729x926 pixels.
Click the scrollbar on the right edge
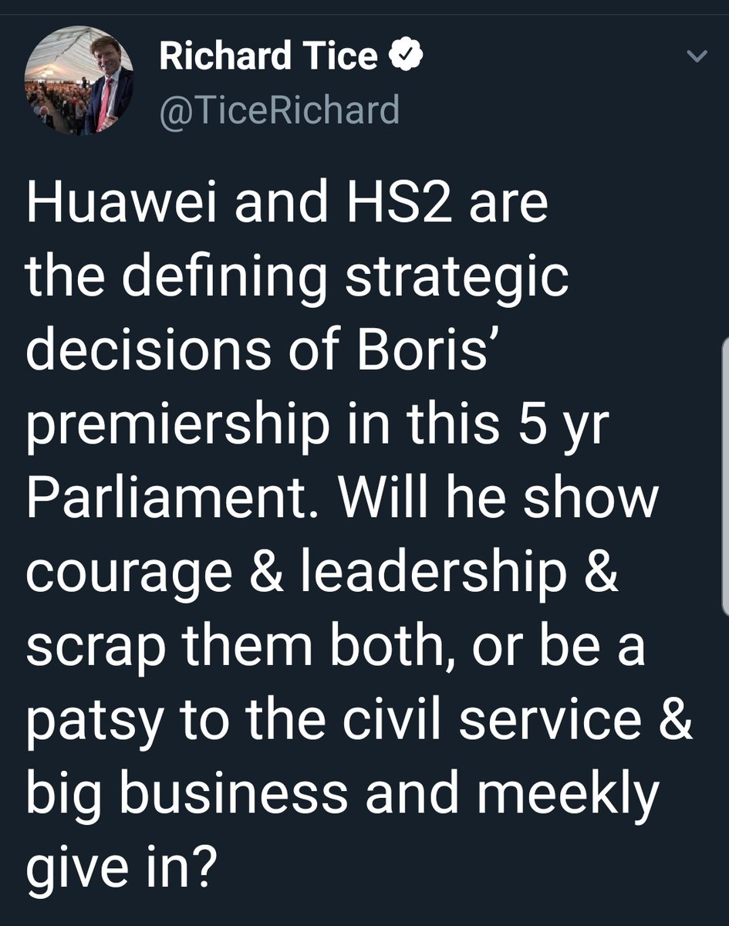pyautogui.click(x=724, y=475)
